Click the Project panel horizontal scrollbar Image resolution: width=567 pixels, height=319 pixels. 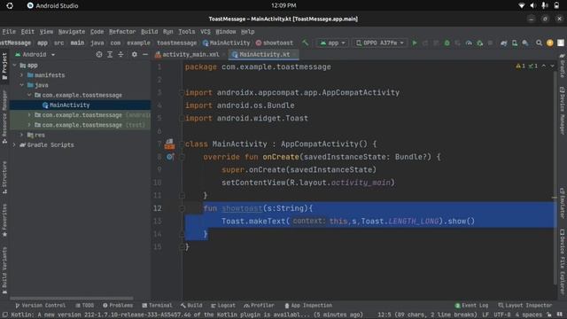point(72,299)
